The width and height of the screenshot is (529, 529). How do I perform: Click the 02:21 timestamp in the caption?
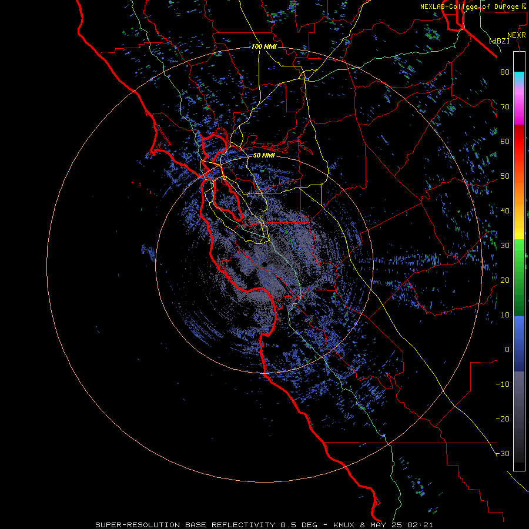(x=420, y=525)
